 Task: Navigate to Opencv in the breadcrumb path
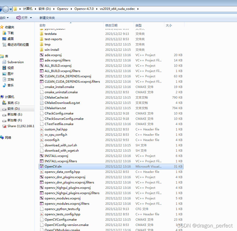pyautogui.click(x=62, y=9)
